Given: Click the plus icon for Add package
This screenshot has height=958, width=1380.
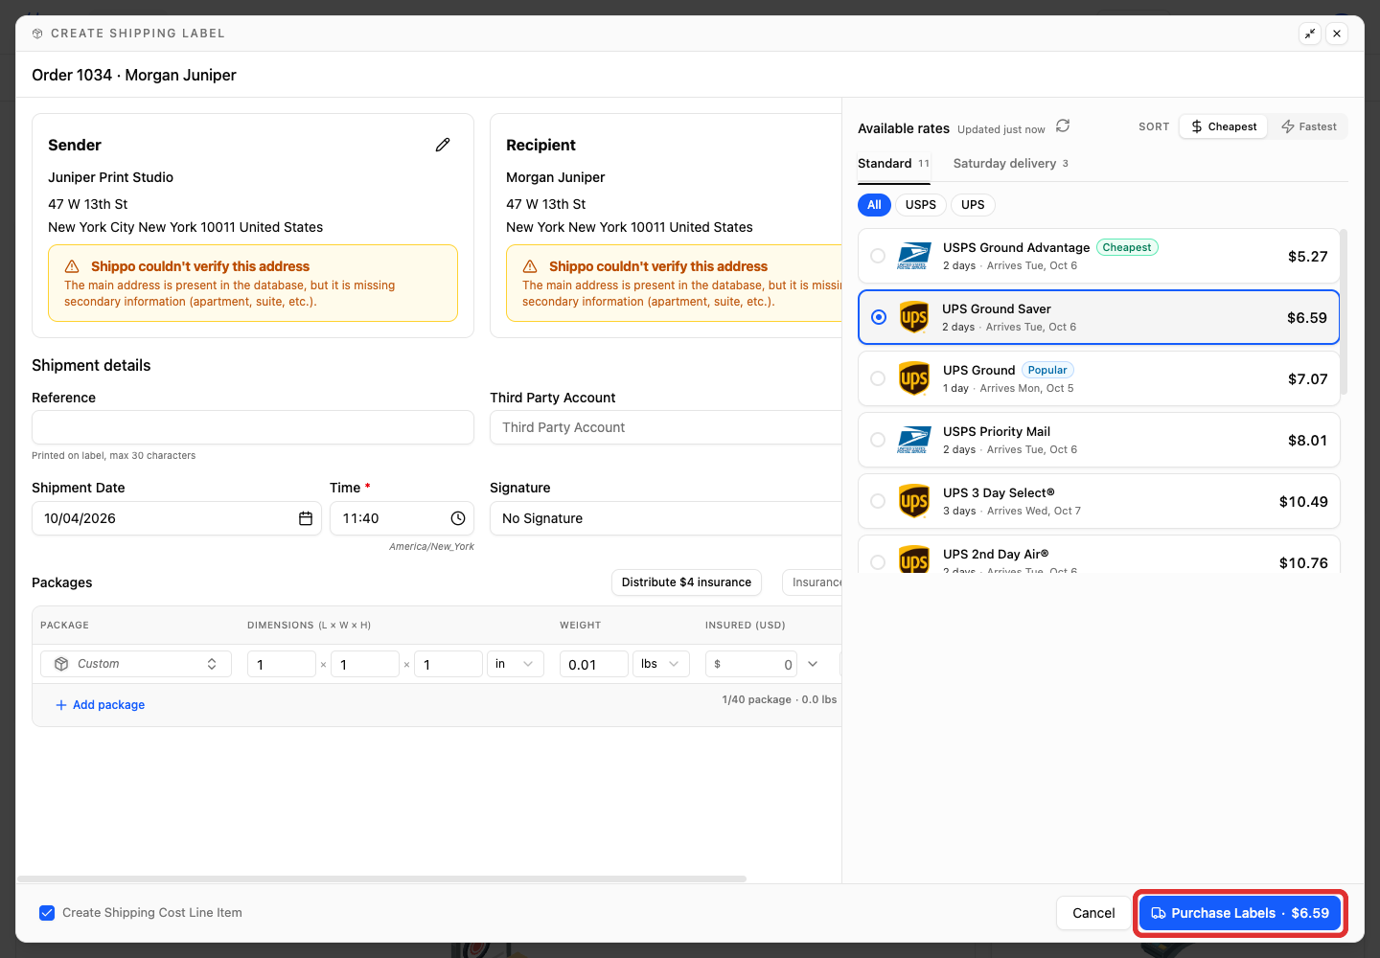Looking at the screenshot, I should click(61, 705).
